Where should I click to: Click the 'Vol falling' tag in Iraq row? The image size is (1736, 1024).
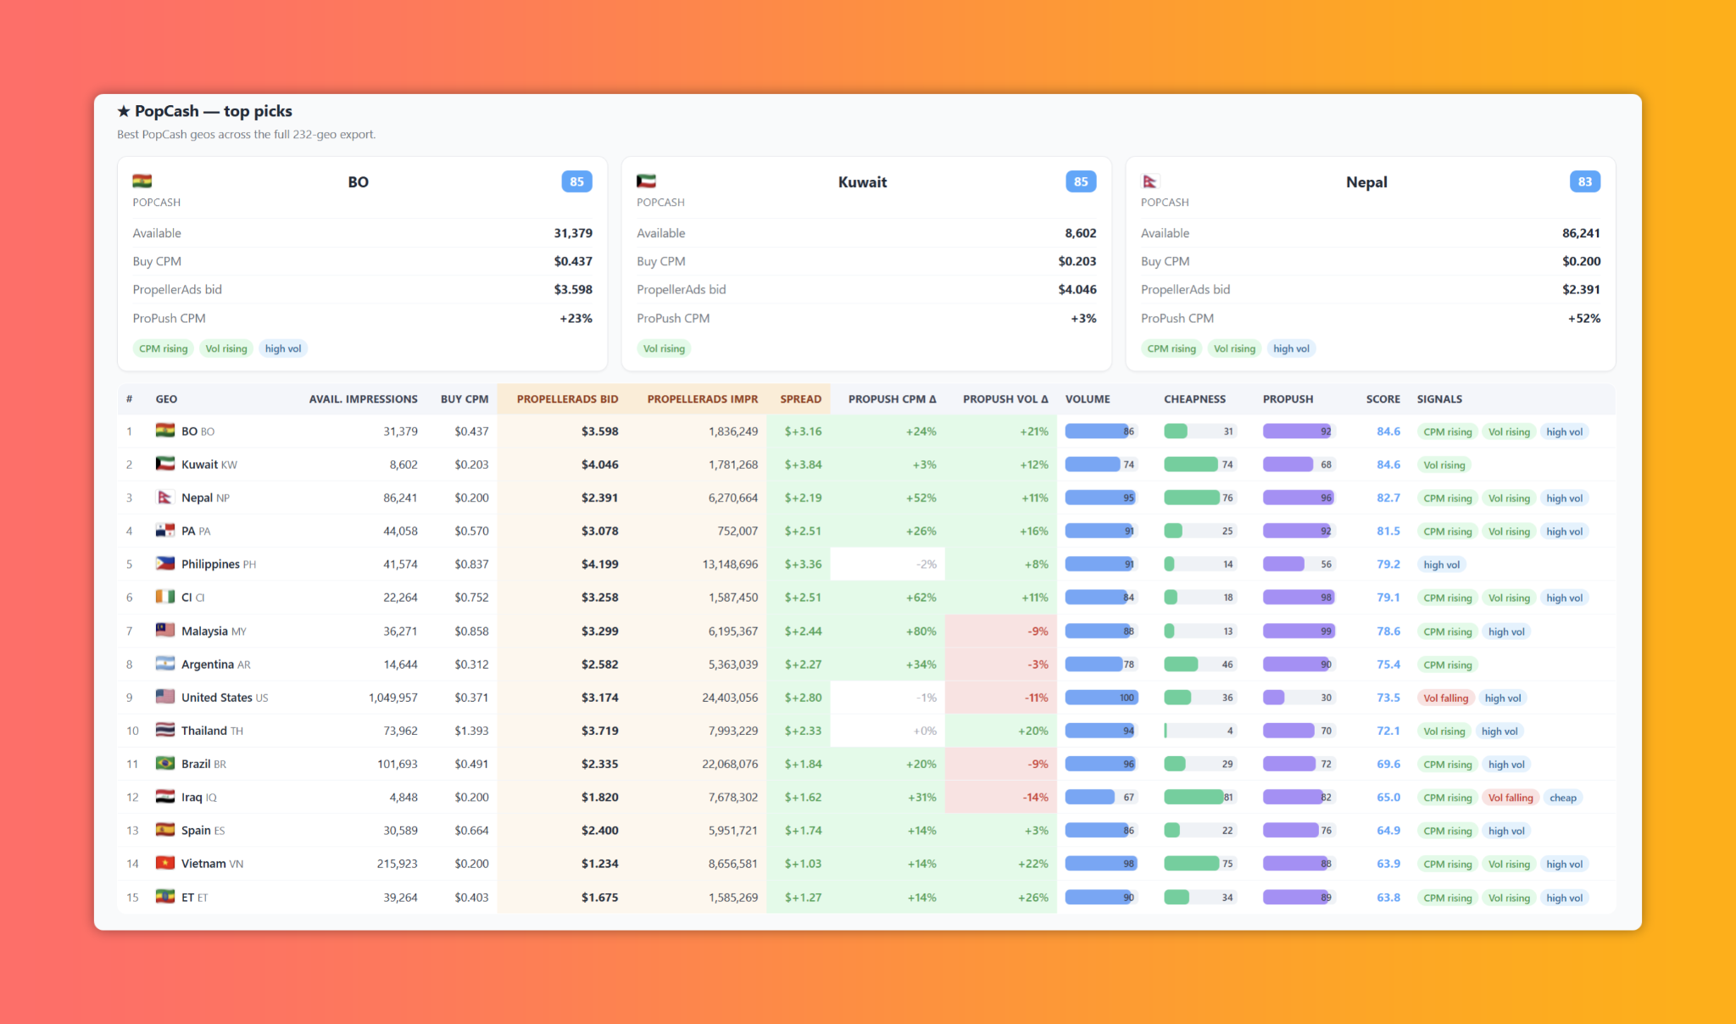(1511, 798)
